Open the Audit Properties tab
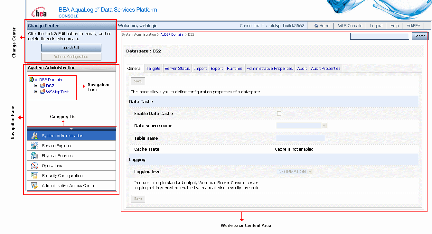Viewport: 432px width, 234px height. 325,68
